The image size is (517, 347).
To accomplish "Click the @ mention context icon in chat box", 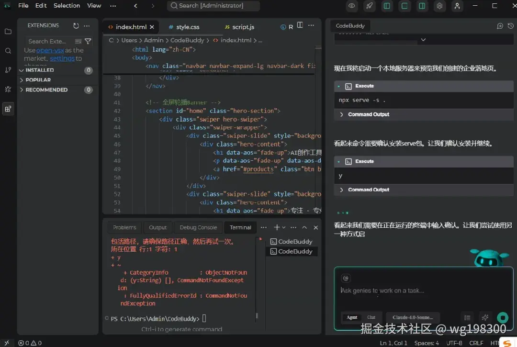I will click(x=345, y=278).
